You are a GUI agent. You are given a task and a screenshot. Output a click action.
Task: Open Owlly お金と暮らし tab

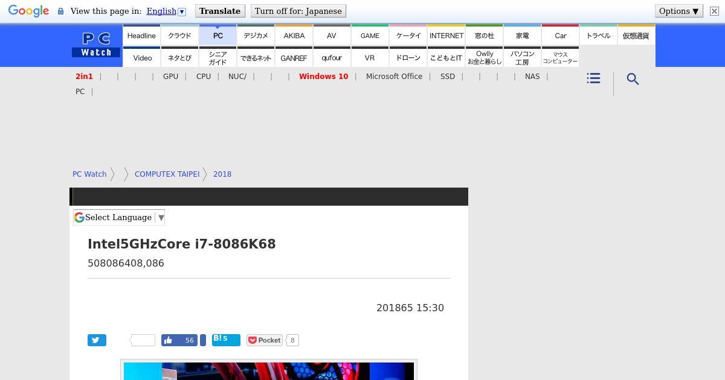click(x=485, y=57)
